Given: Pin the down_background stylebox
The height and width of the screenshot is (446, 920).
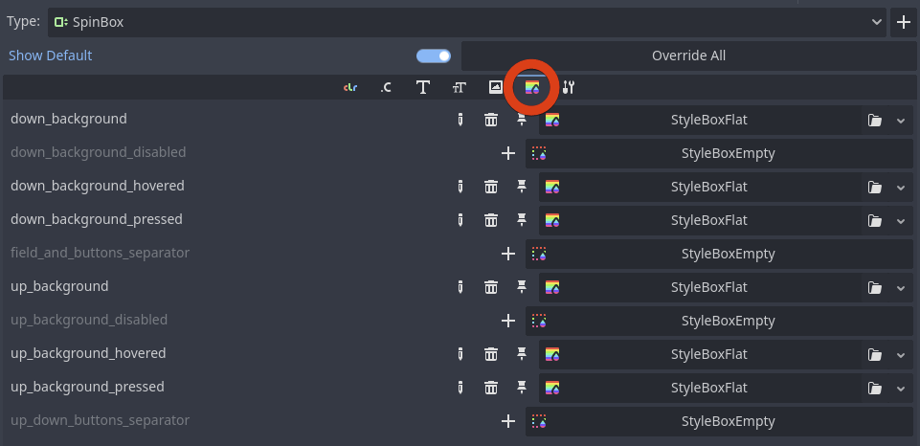Looking at the screenshot, I should [x=521, y=121].
